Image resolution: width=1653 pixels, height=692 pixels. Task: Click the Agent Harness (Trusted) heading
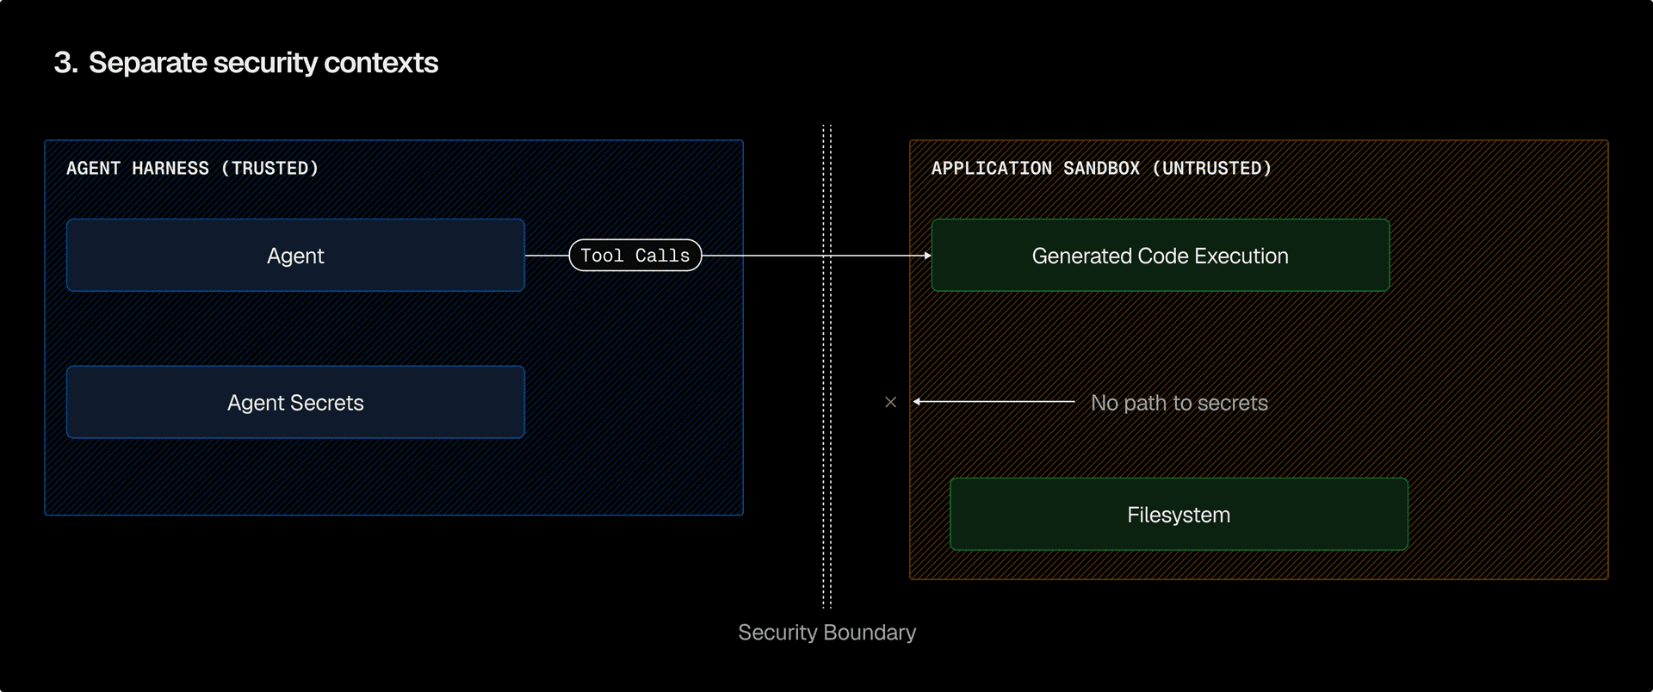coord(192,169)
